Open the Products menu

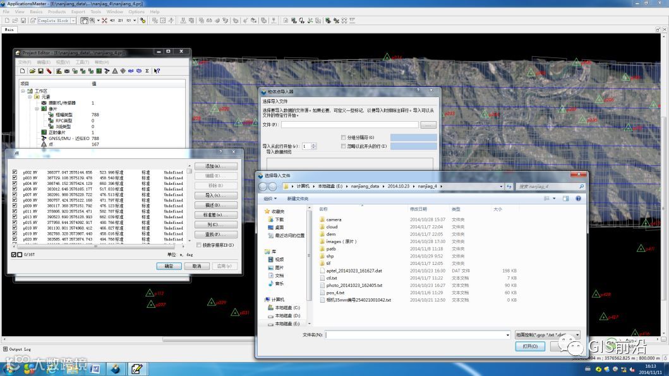tap(57, 12)
